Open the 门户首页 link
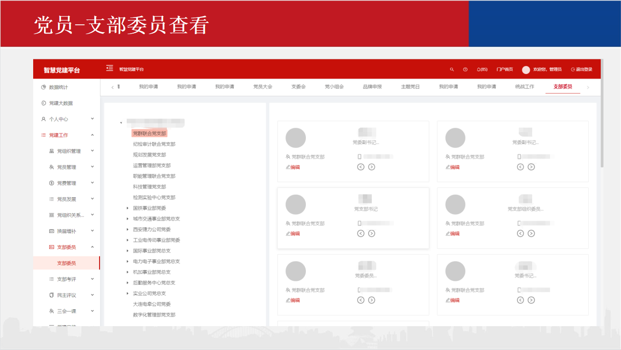The image size is (621, 350). pos(504,70)
